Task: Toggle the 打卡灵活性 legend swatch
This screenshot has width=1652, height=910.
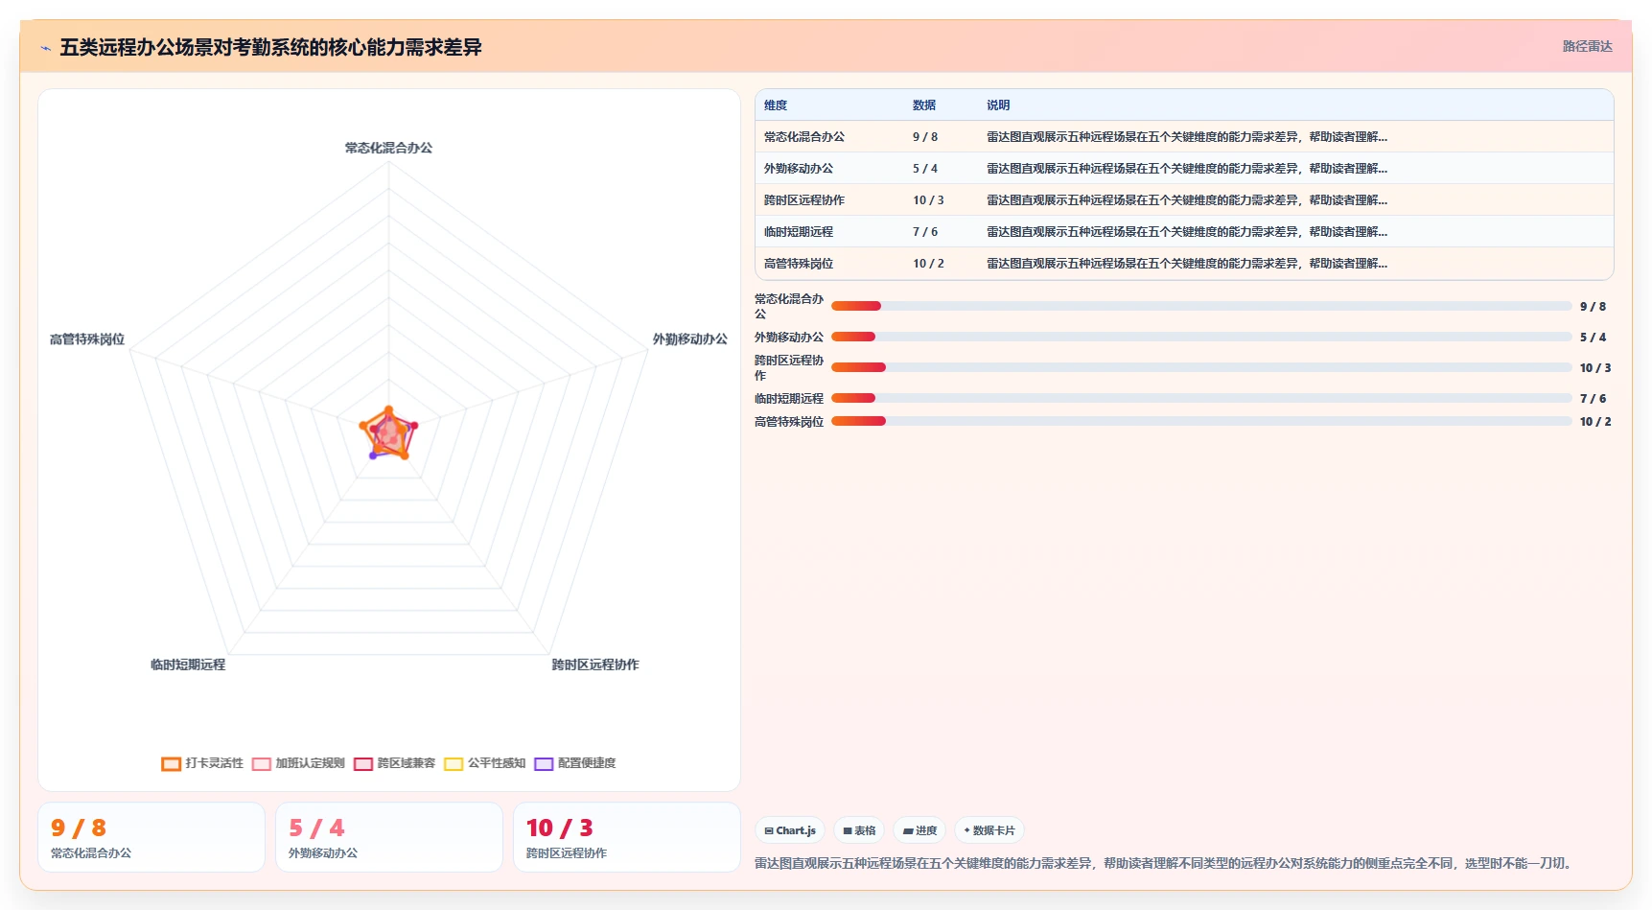Action: click(x=172, y=763)
